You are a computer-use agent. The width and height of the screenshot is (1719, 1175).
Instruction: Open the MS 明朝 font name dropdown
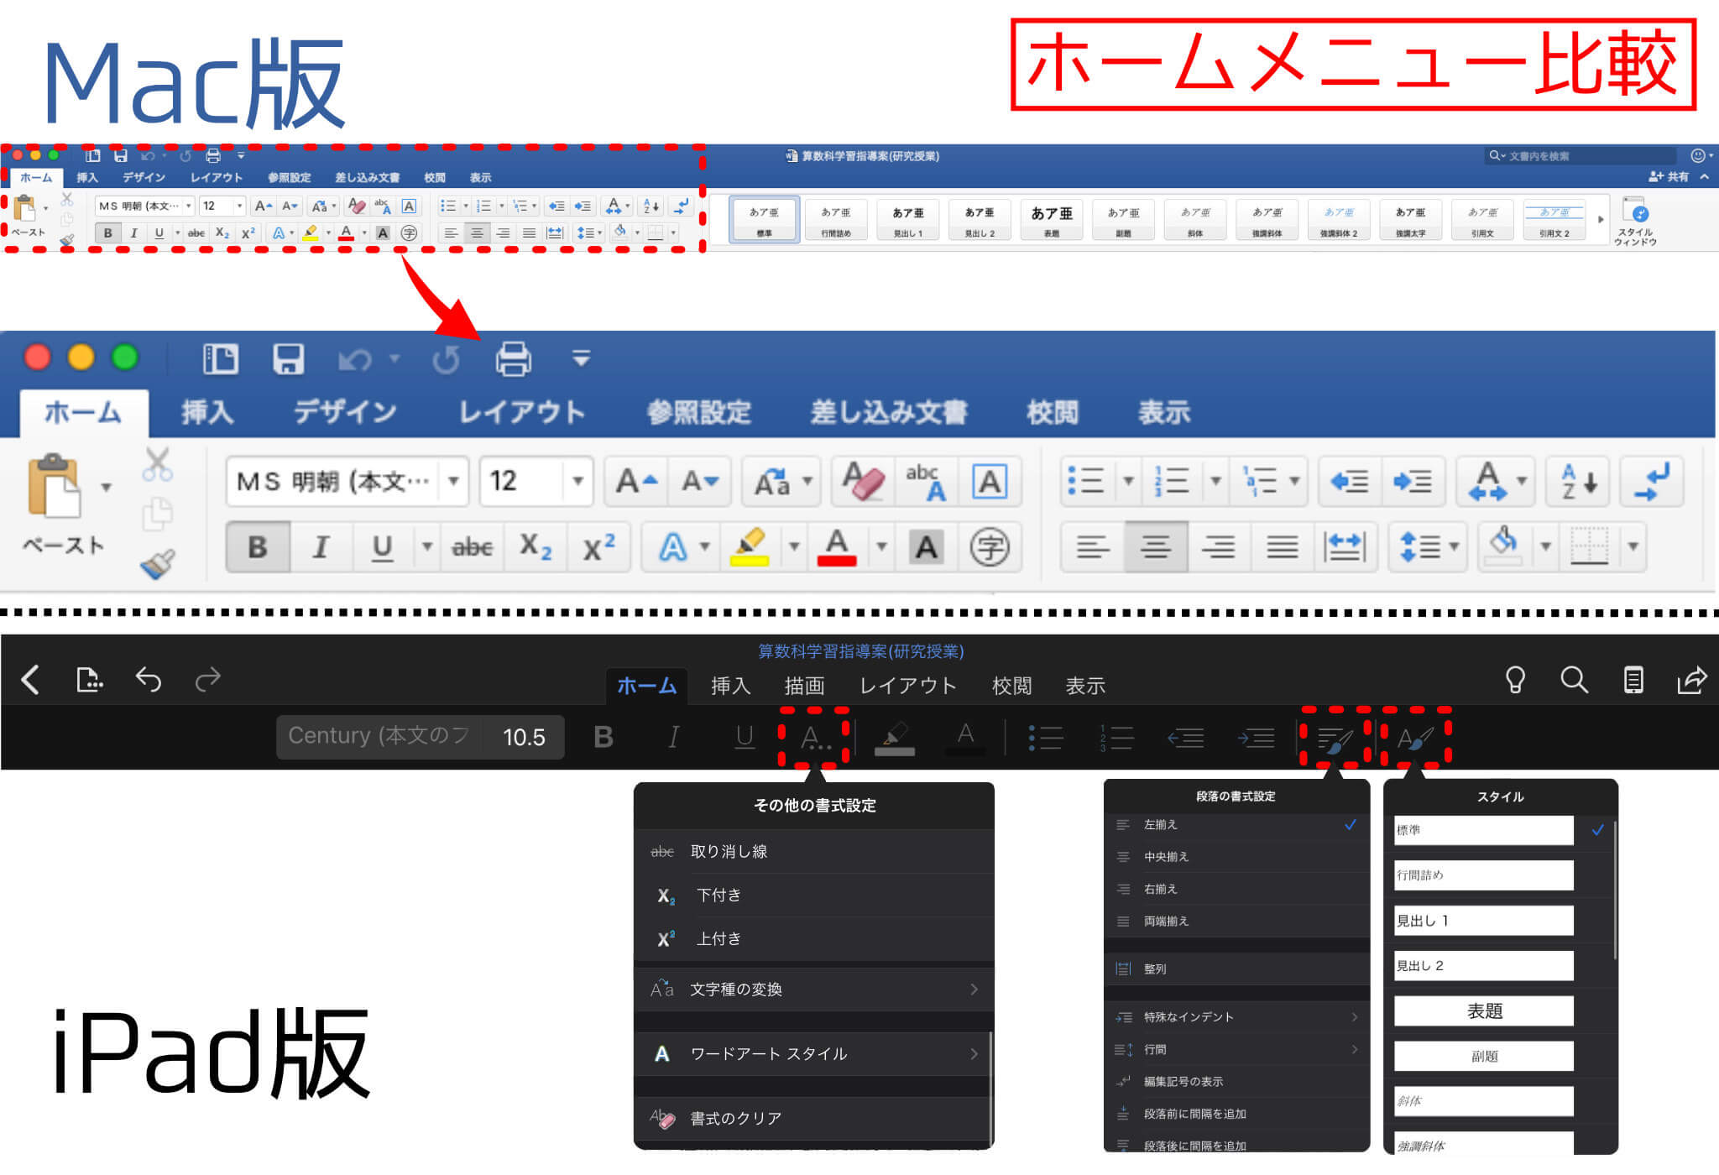pyautogui.click(x=453, y=482)
